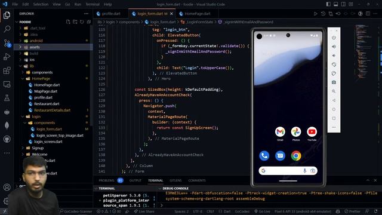Close the login_form.dart tab
The width and height of the screenshot is (382, 215).
coord(171,14)
